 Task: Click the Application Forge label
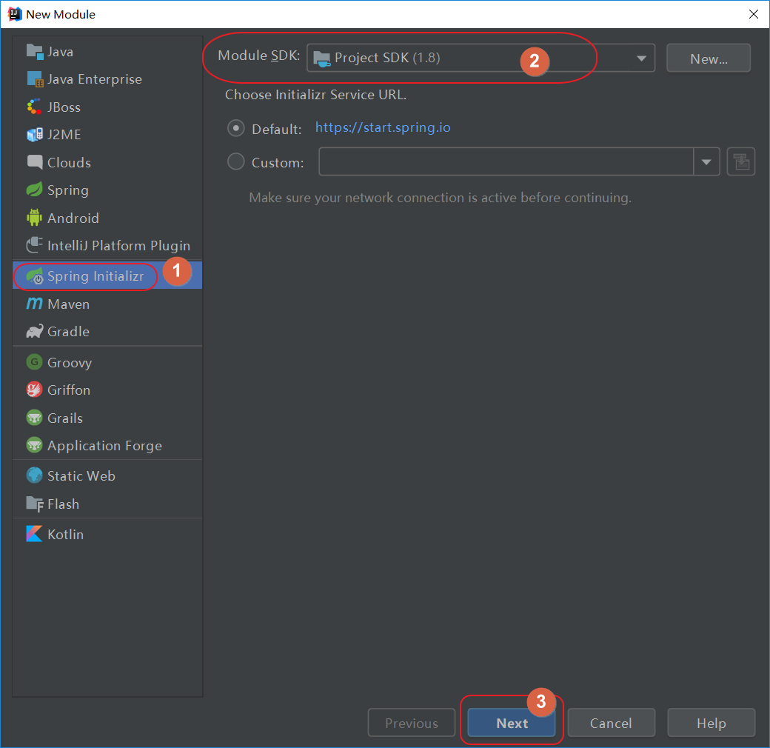pyautogui.click(x=104, y=445)
